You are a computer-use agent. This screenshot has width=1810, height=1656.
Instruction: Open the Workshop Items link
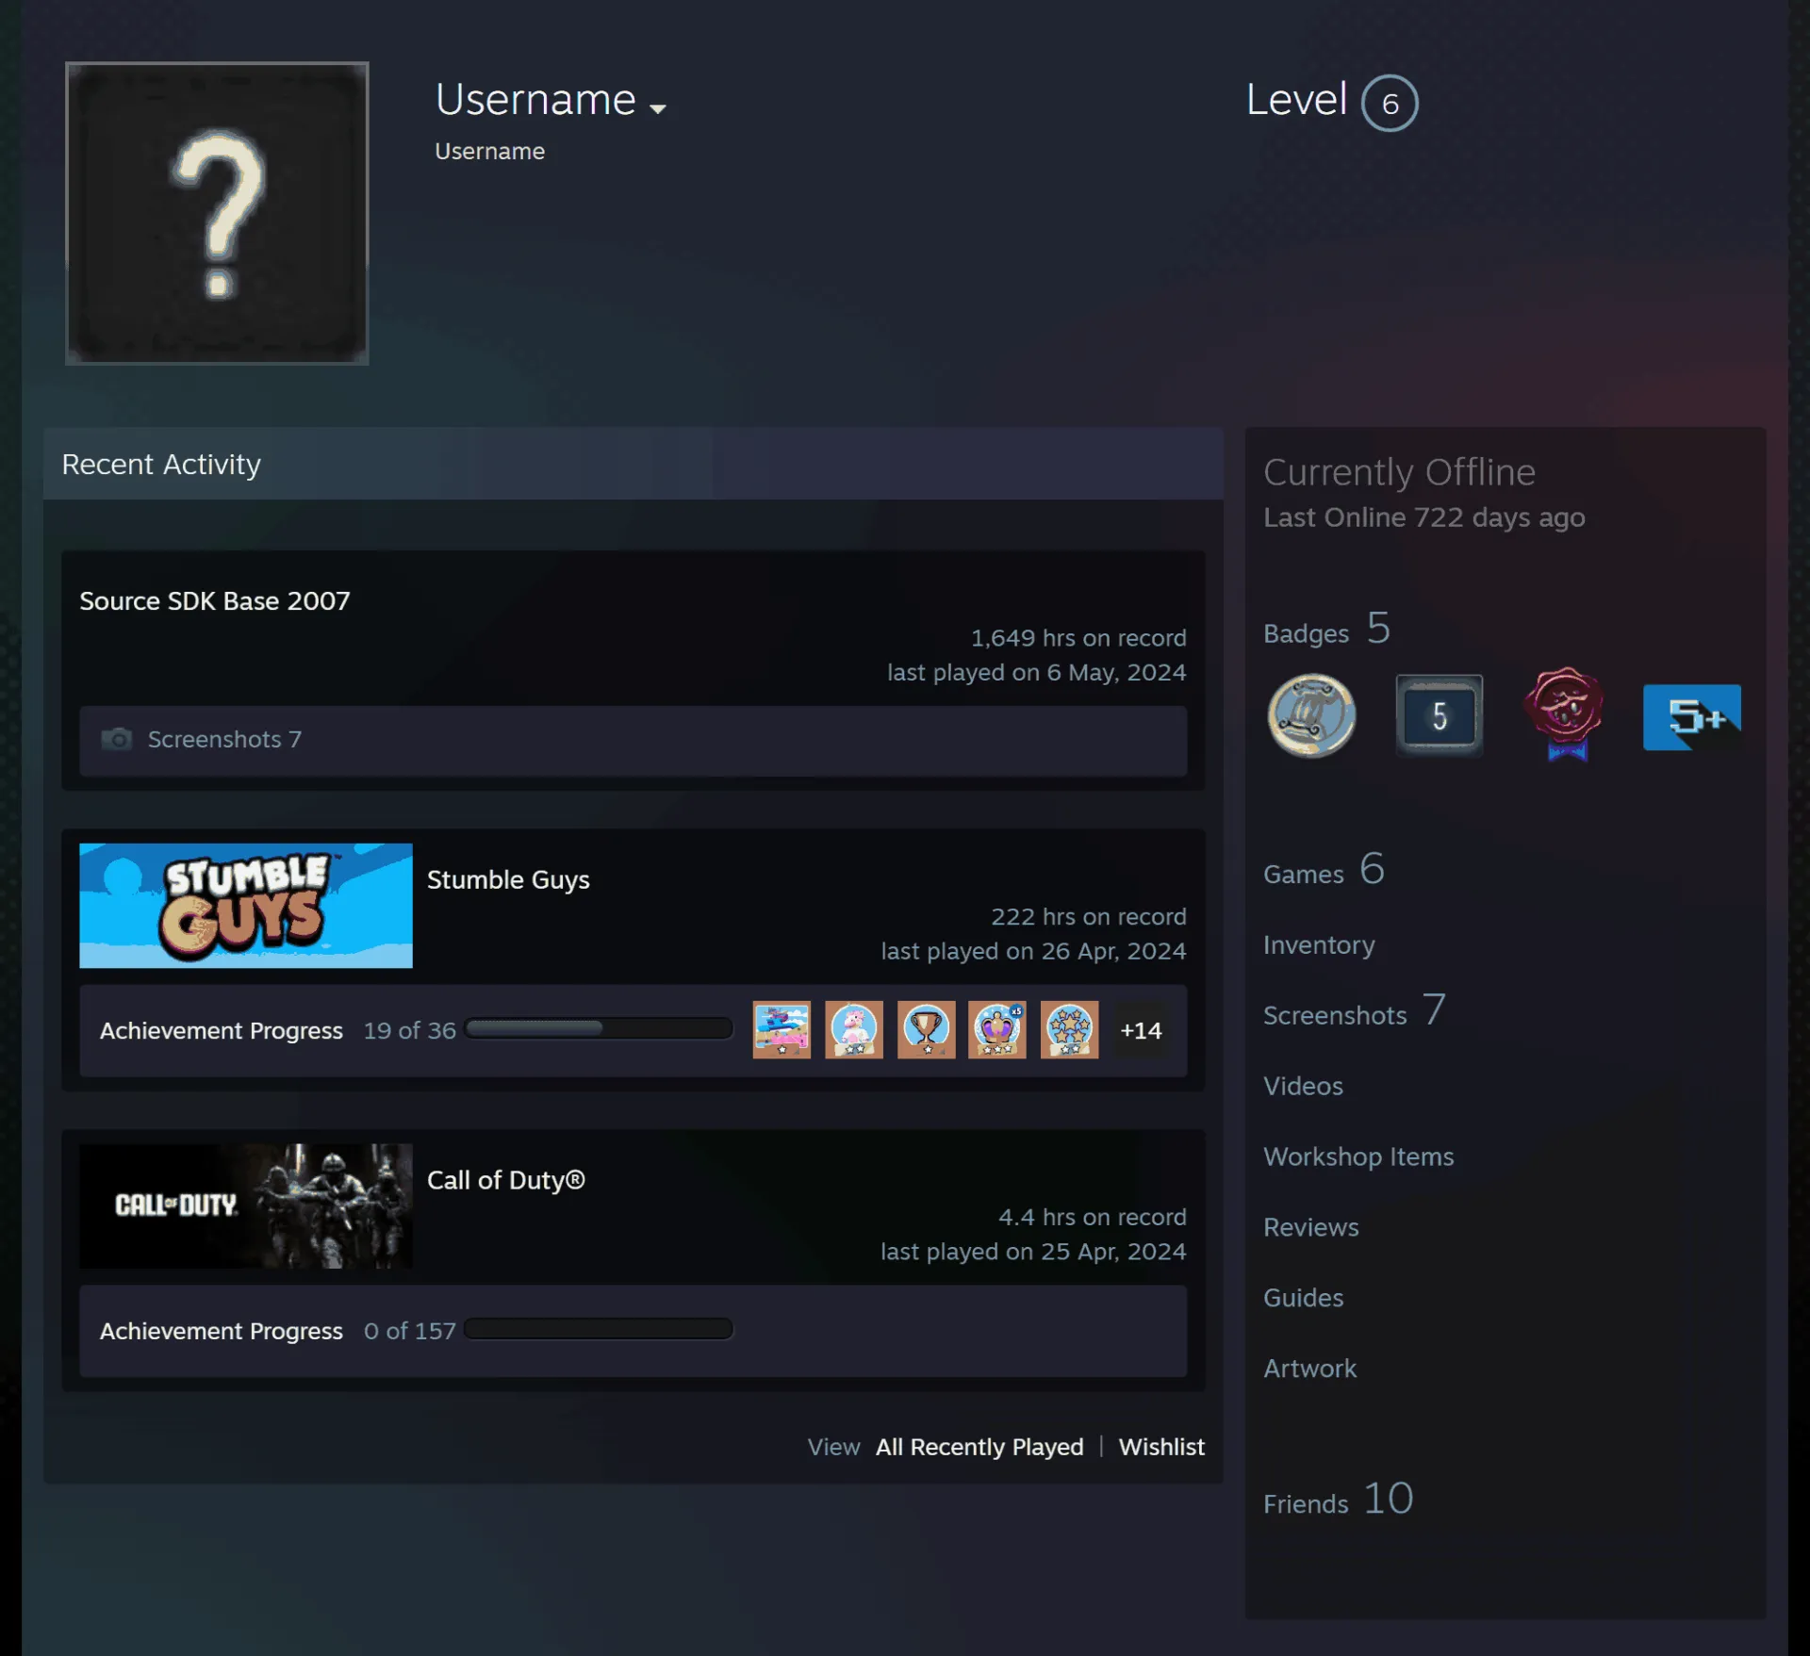tap(1358, 1156)
